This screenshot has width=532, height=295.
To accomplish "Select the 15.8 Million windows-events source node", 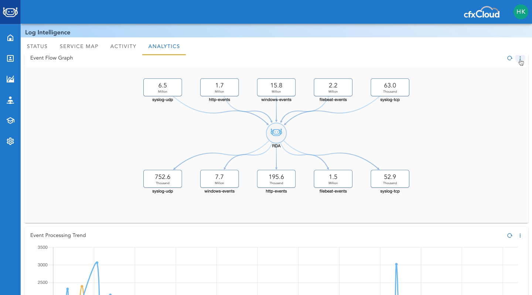I will click(x=276, y=87).
